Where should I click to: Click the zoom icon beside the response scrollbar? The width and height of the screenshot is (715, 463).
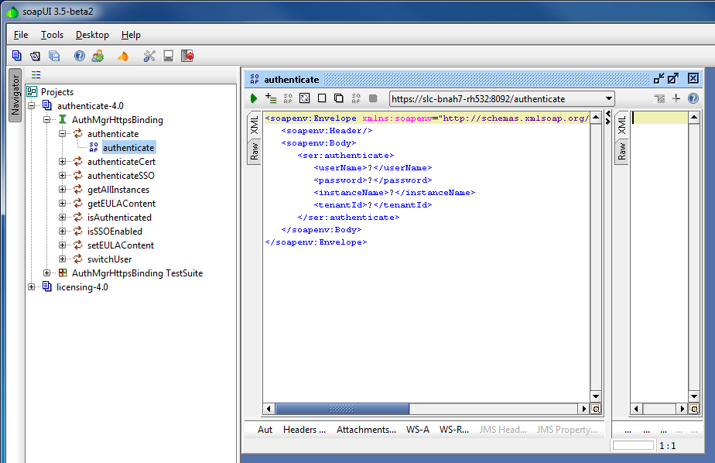pos(694,409)
